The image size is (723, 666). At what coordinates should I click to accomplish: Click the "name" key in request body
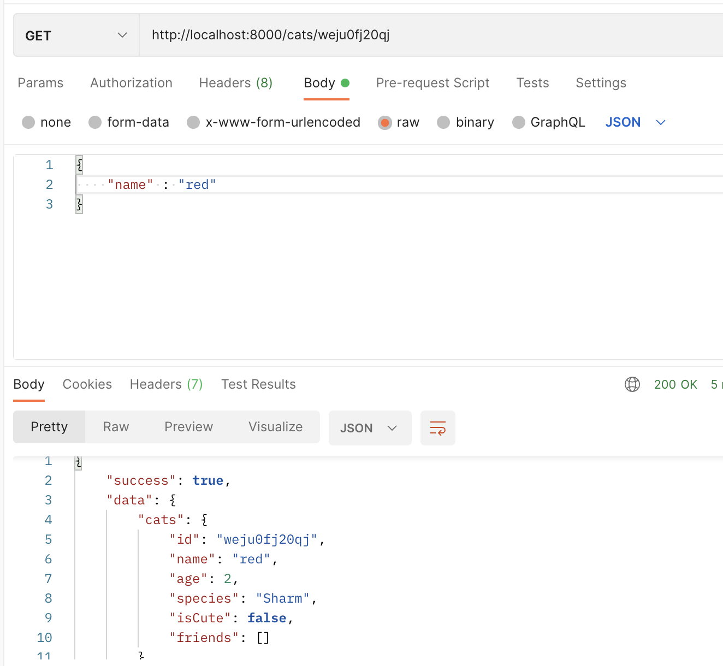point(131,185)
